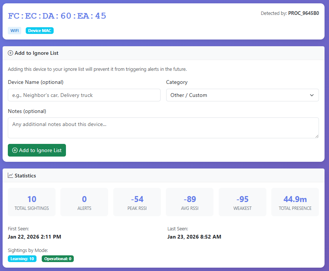Select the Total Sightings stat card
The width and height of the screenshot is (329, 271).
[32, 202]
